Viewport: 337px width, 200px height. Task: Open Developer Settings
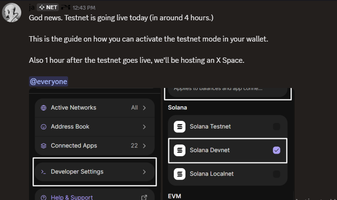[x=95, y=172]
